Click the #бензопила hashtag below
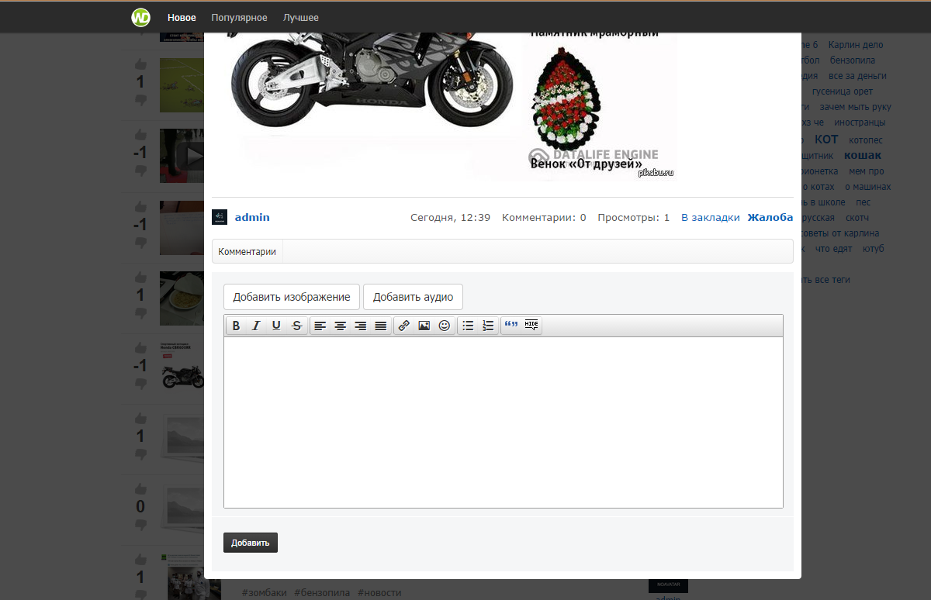 point(322,593)
